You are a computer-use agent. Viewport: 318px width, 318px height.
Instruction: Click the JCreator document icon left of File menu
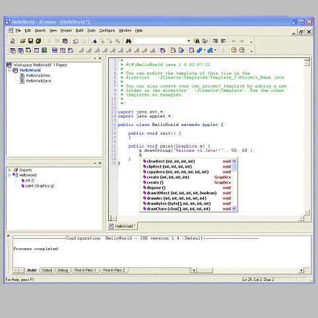pyautogui.click(x=11, y=30)
